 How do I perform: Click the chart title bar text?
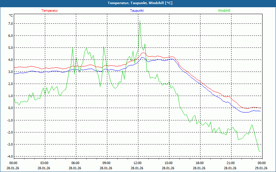point(138,3)
